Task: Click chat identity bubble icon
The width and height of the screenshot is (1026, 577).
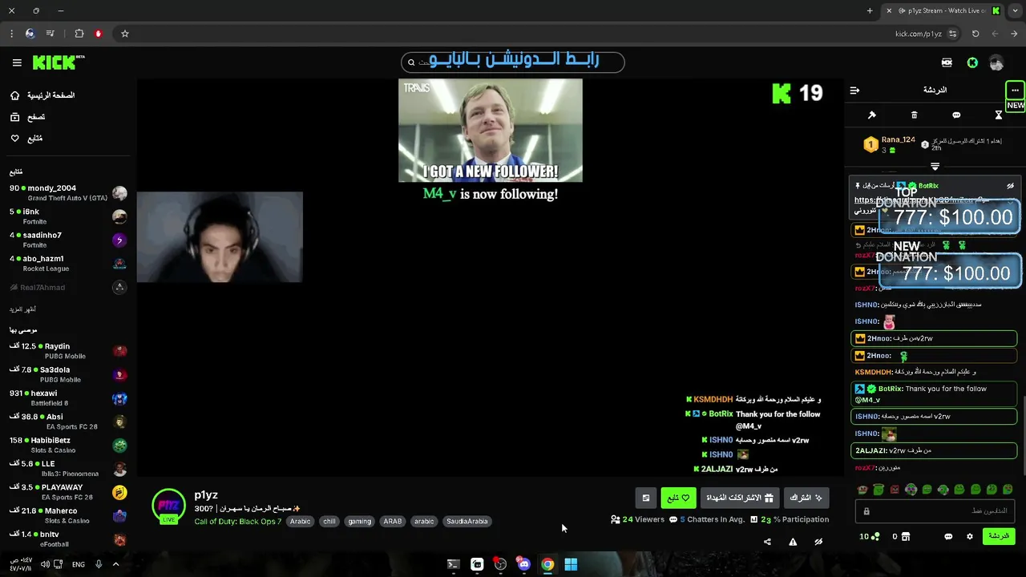Action: (948, 536)
